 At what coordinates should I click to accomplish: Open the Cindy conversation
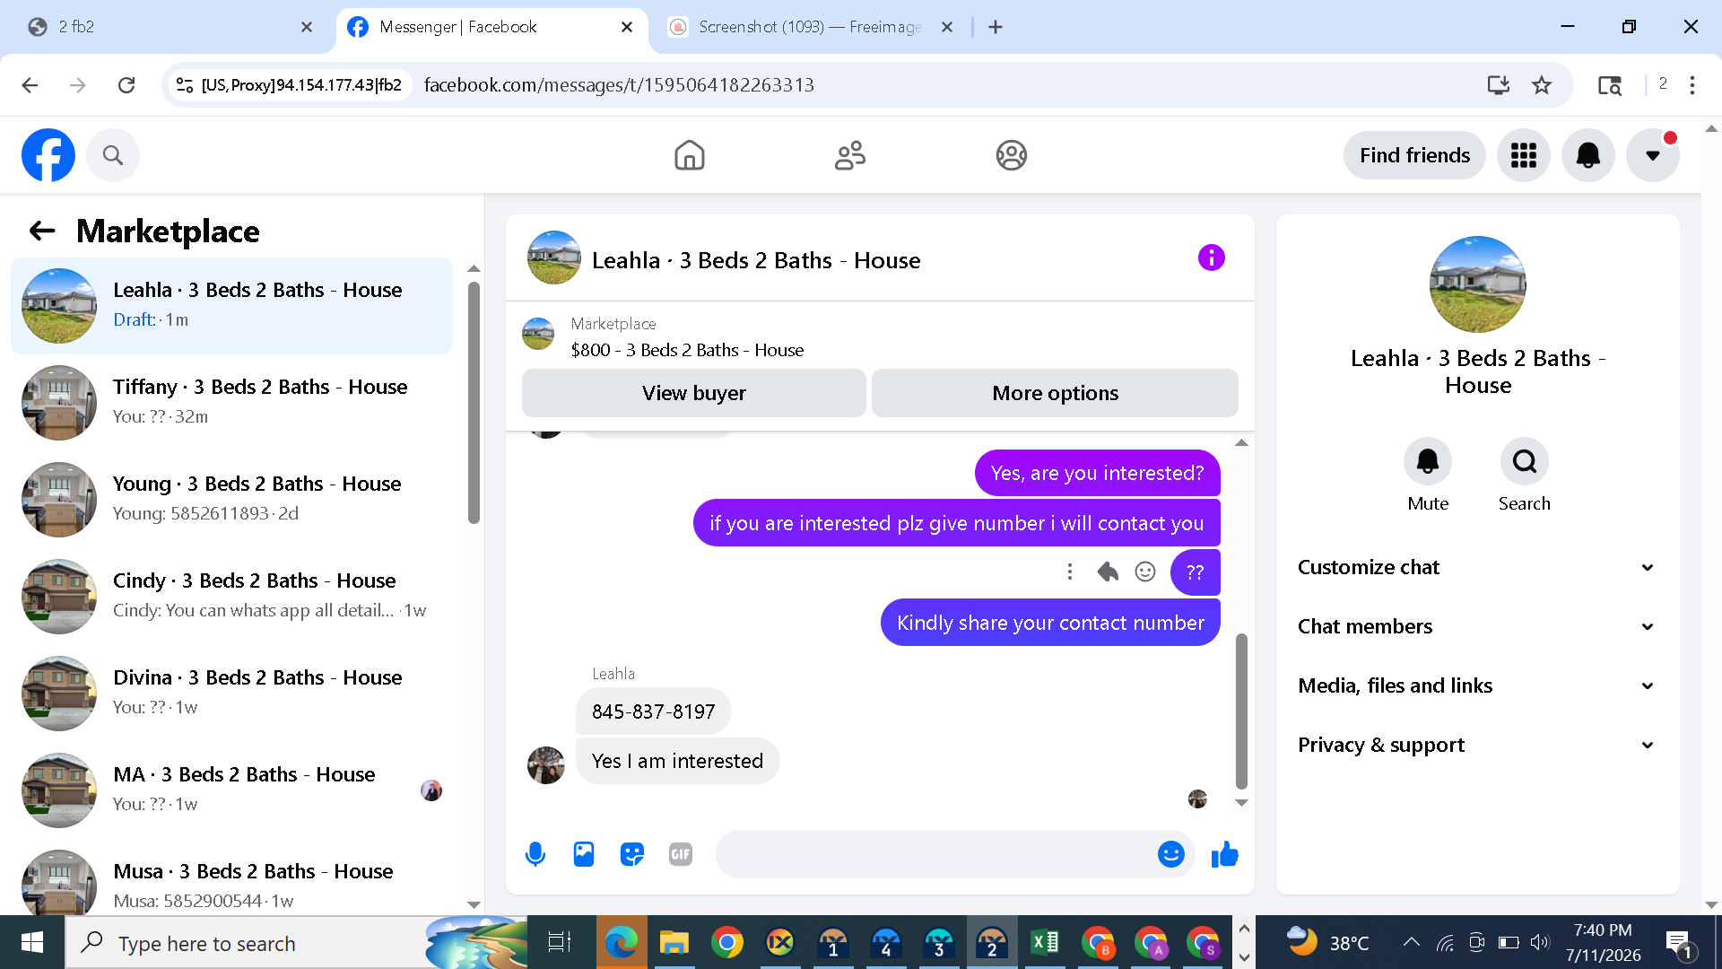pos(231,597)
